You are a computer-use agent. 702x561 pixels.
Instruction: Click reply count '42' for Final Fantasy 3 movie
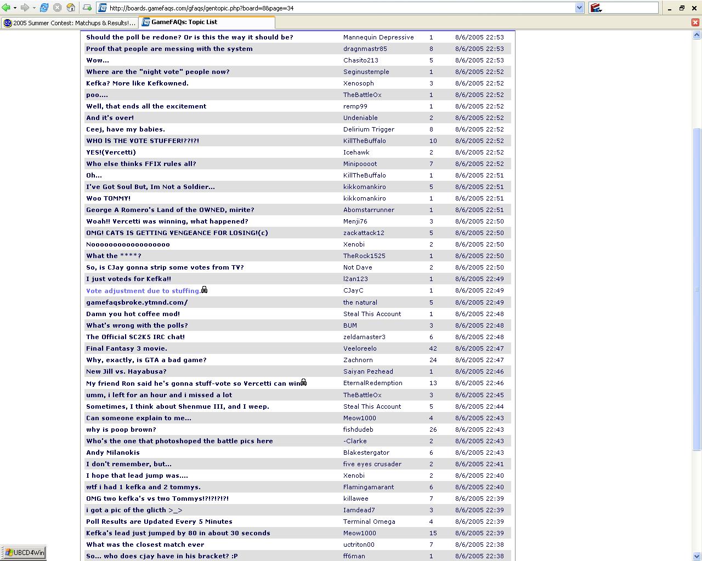[433, 348]
